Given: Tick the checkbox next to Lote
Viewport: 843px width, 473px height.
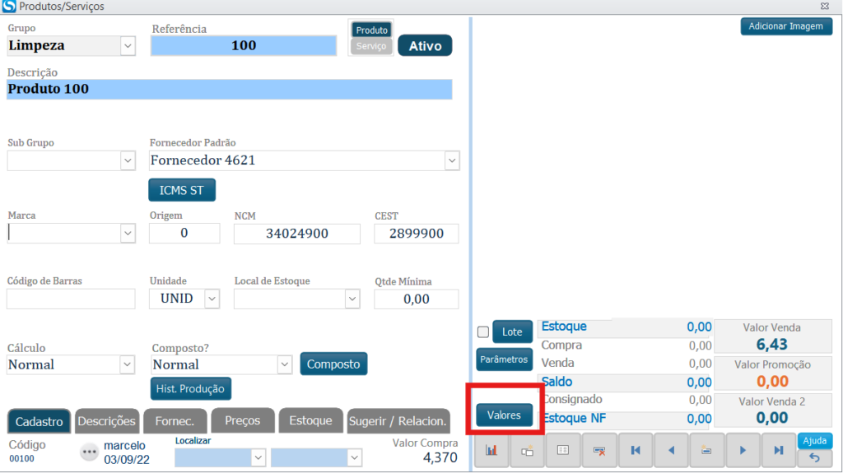Looking at the screenshot, I should (483, 332).
